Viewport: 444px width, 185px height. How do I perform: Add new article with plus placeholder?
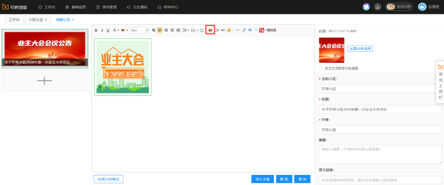pos(44,80)
